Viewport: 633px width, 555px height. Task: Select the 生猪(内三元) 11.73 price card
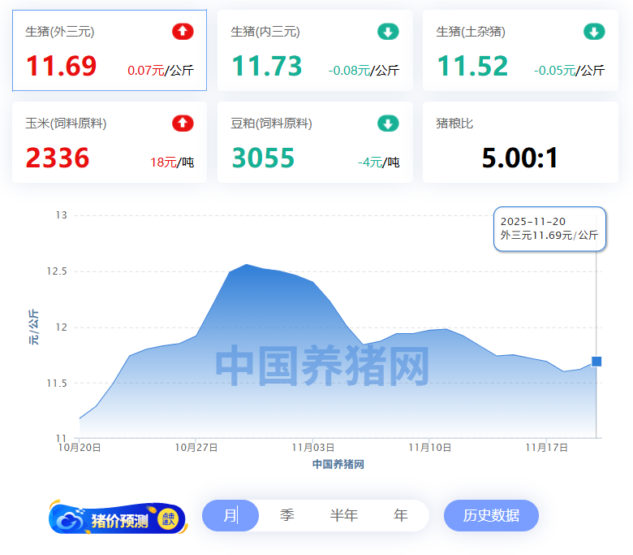coord(315,50)
